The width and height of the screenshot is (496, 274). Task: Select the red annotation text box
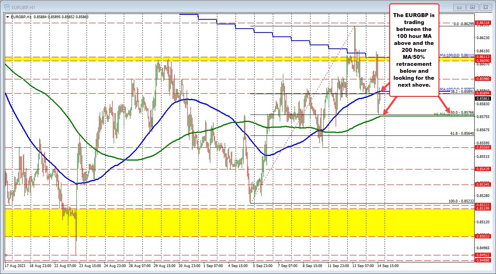coord(414,50)
